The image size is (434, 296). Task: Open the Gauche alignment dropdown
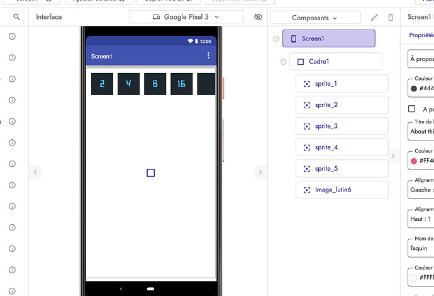421,190
